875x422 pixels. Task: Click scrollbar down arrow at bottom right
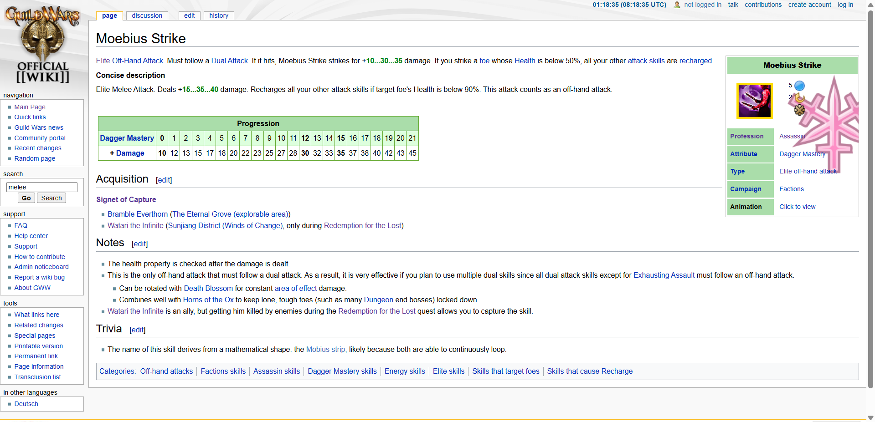[870, 417]
